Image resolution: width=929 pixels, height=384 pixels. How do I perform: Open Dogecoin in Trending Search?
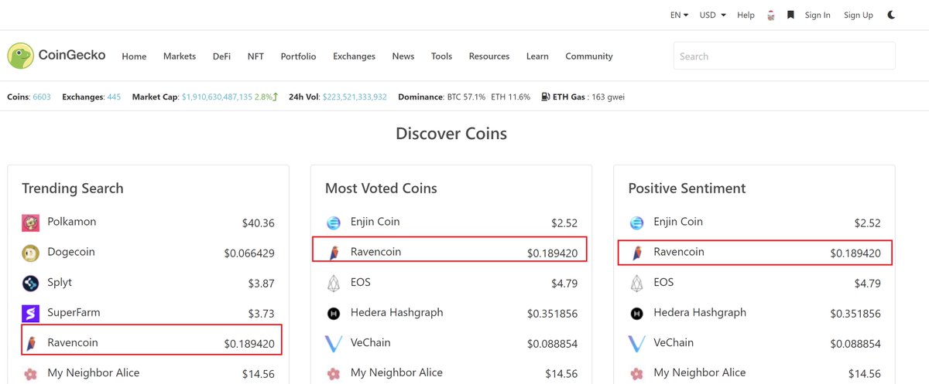(x=73, y=252)
